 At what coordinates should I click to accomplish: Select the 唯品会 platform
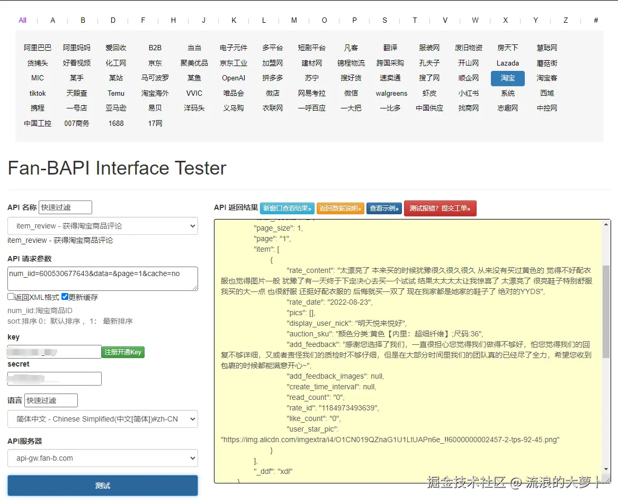[x=234, y=93]
